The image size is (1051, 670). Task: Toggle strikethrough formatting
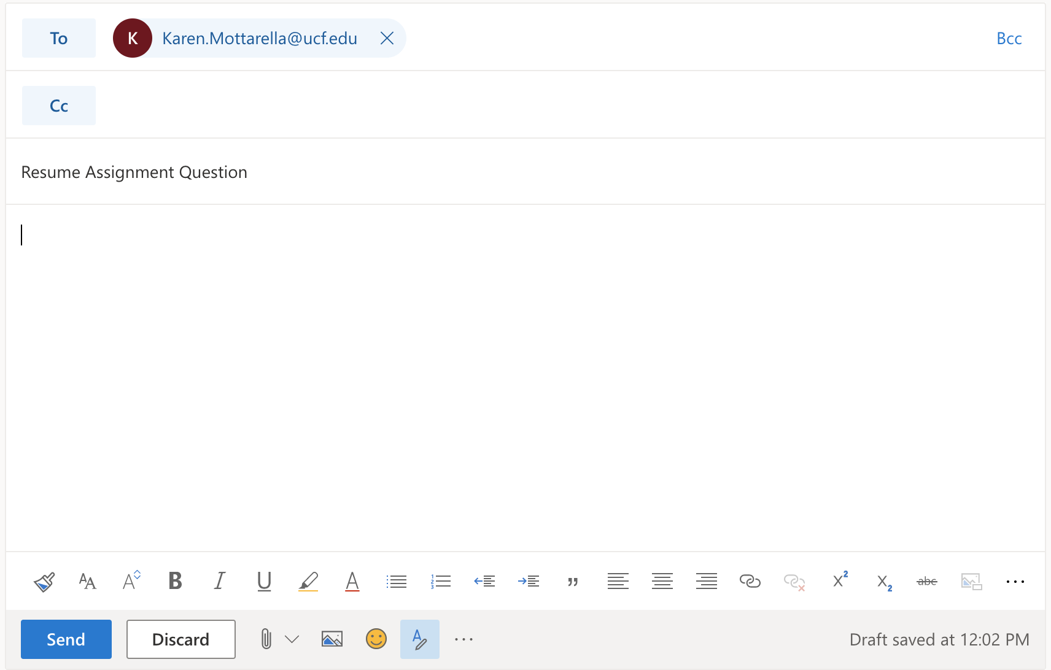pos(927,581)
